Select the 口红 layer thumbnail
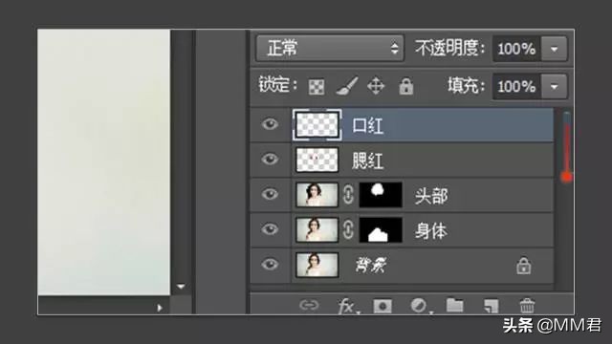The height and width of the screenshot is (344, 612). [317, 125]
